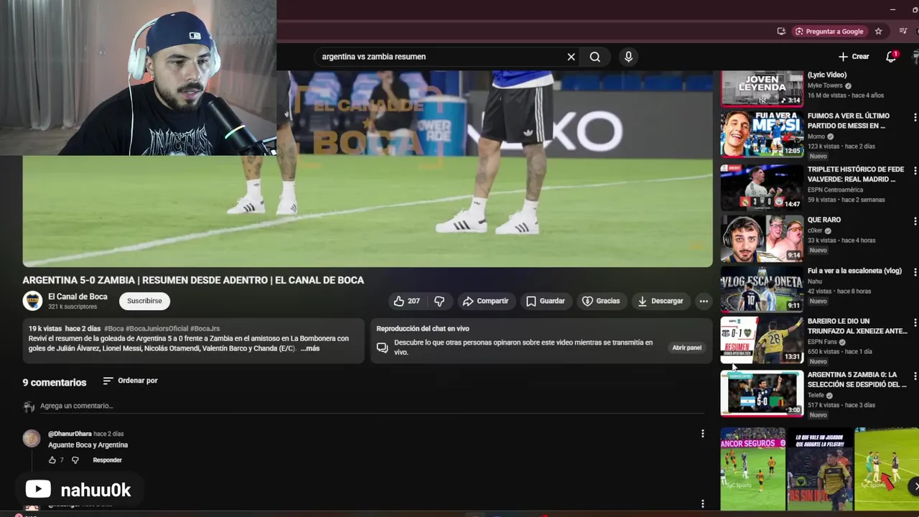Reply to DhanurDhara's comment with Responder
Screen dimensions: 919x517
click(107, 460)
